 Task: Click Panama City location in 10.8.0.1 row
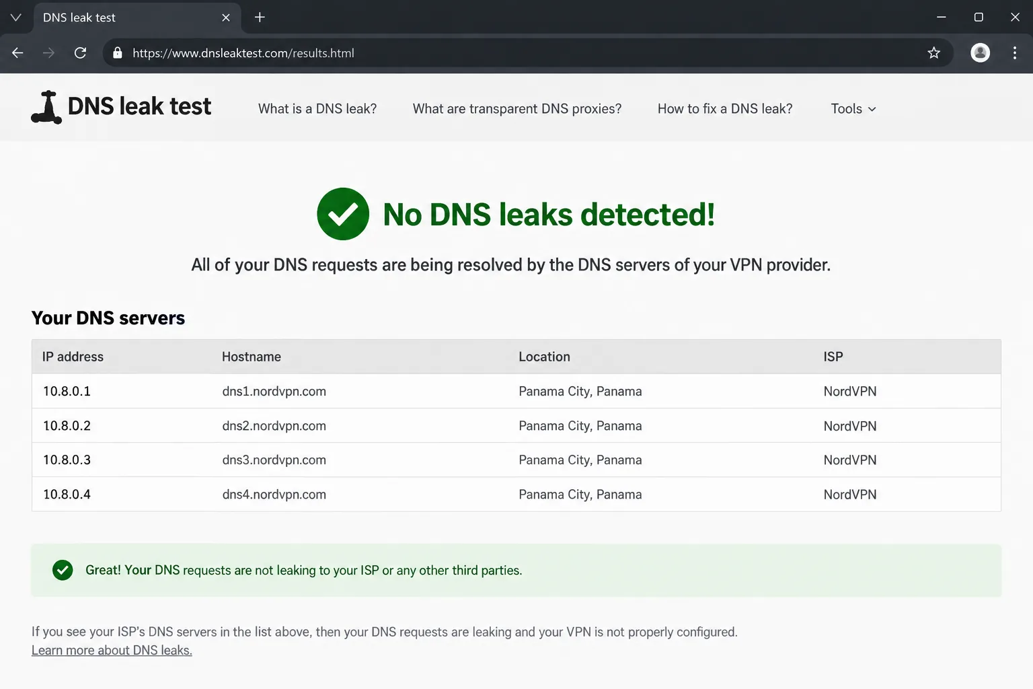click(x=580, y=391)
